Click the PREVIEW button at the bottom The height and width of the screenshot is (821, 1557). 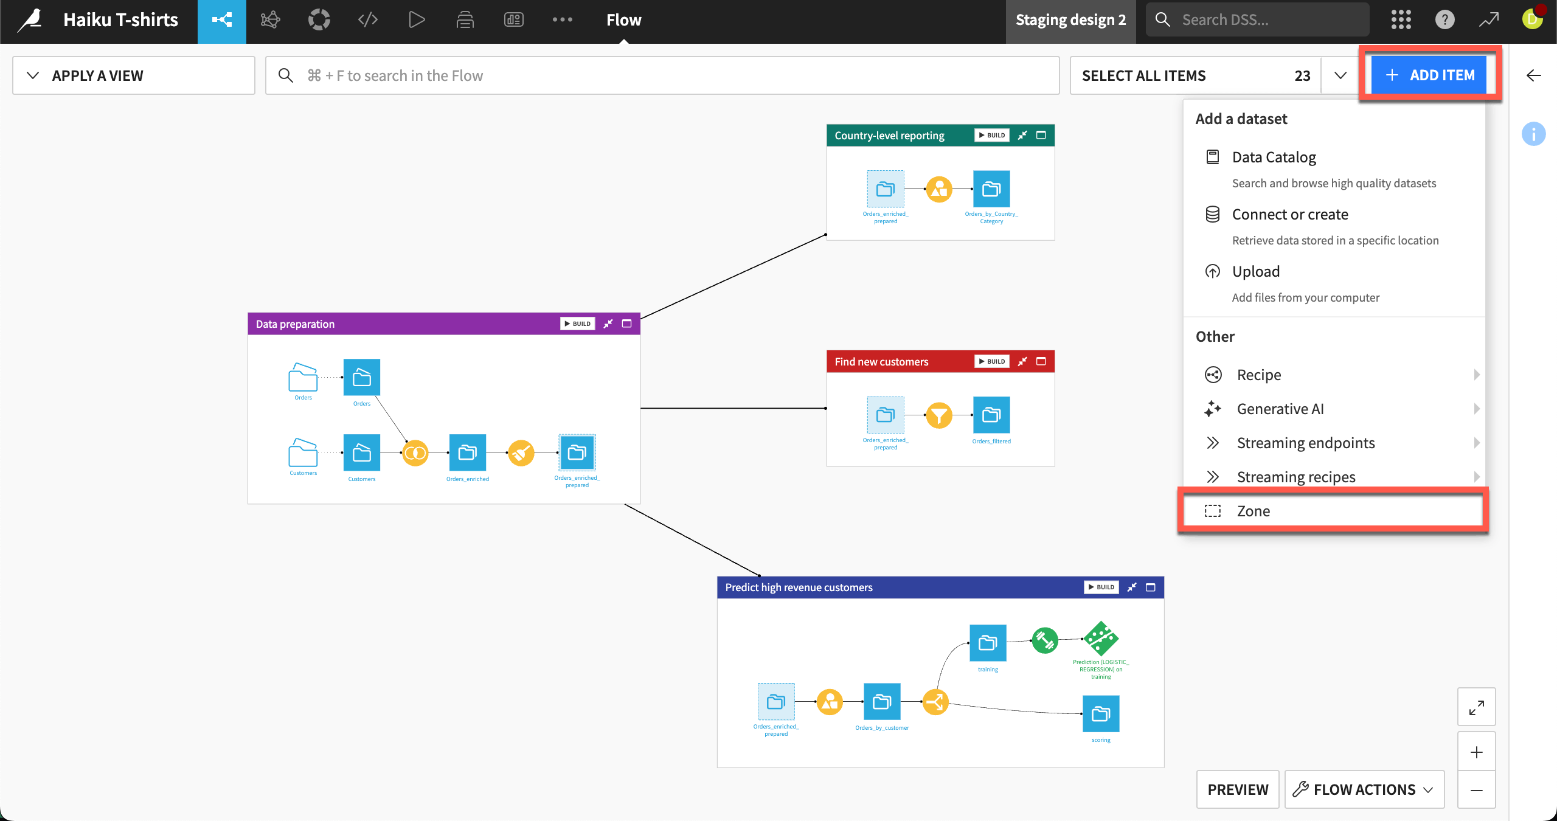coord(1237,789)
